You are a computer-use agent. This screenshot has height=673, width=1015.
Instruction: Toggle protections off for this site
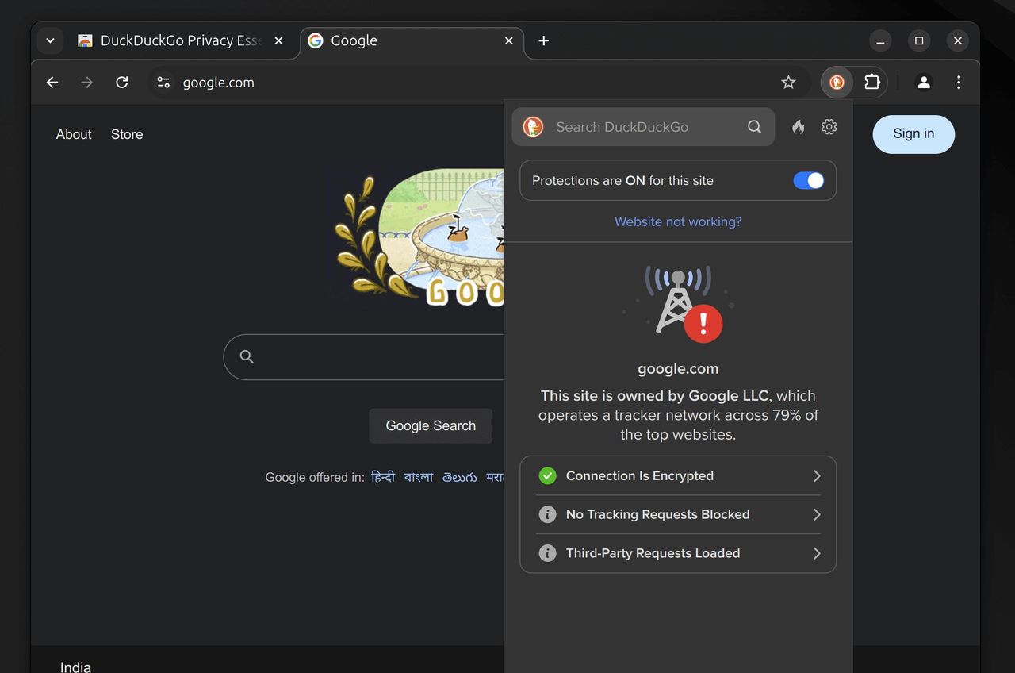tap(809, 181)
